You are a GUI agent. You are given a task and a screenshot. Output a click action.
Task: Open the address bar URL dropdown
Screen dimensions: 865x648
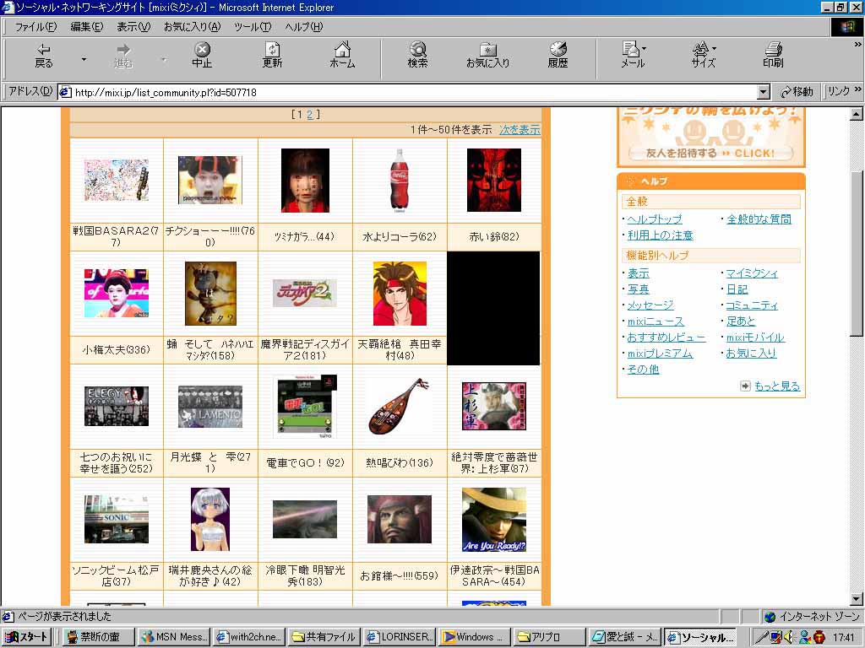click(x=764, y=92)
